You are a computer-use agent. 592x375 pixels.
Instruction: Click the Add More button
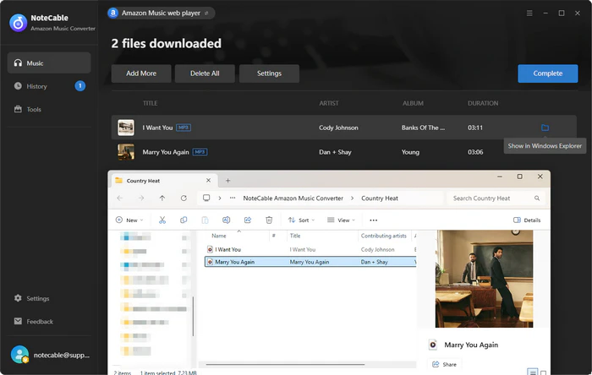tap(141, 73)
